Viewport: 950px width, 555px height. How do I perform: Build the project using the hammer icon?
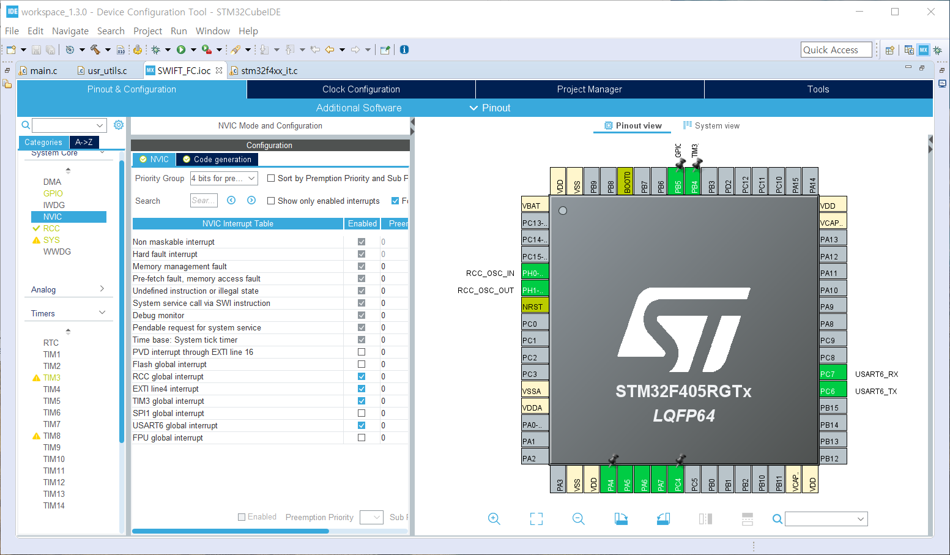[x=97, y=49]
